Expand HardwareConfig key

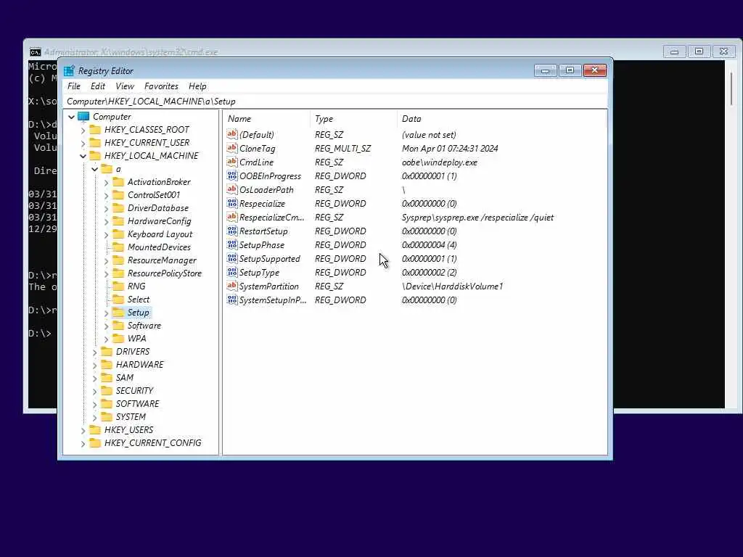[x=106, y=221]
